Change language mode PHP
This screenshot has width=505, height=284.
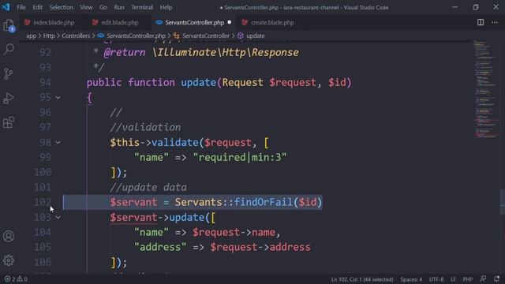pyautogui.click(x=468, y=279)
